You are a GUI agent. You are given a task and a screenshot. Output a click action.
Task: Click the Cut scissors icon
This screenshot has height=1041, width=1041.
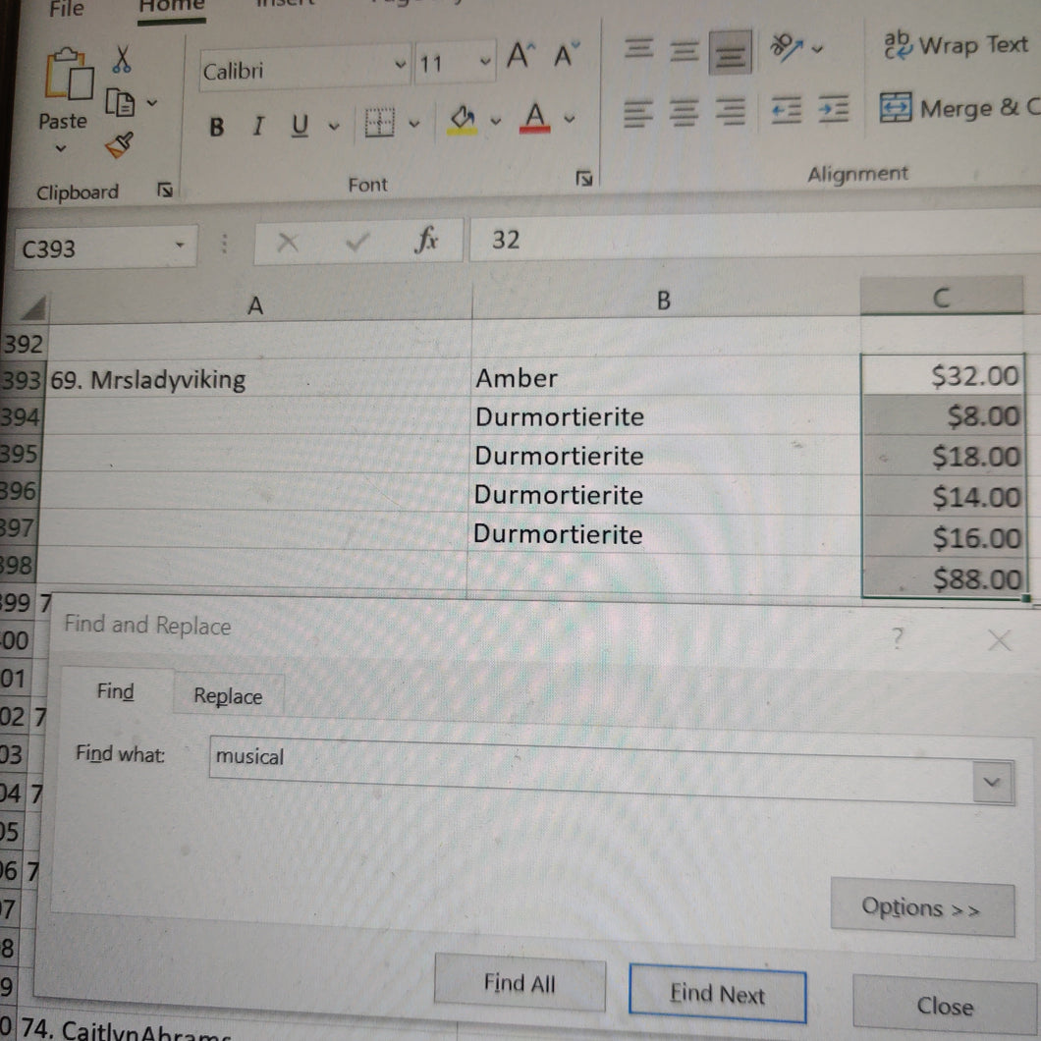121,58
